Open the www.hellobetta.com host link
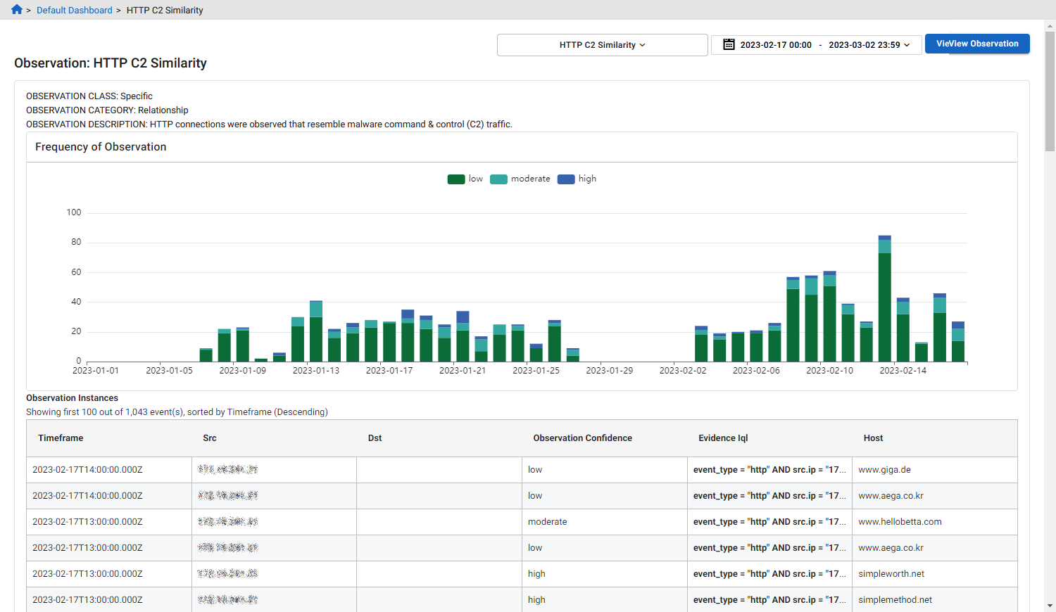Image resolution: width=1056 pixels, height=612 pixels. click(x=899, y=521)
